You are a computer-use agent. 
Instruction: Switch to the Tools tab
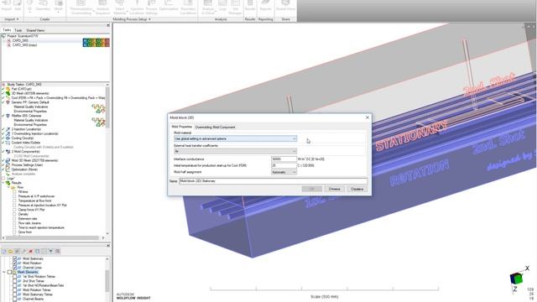click(x=18, y=30)
